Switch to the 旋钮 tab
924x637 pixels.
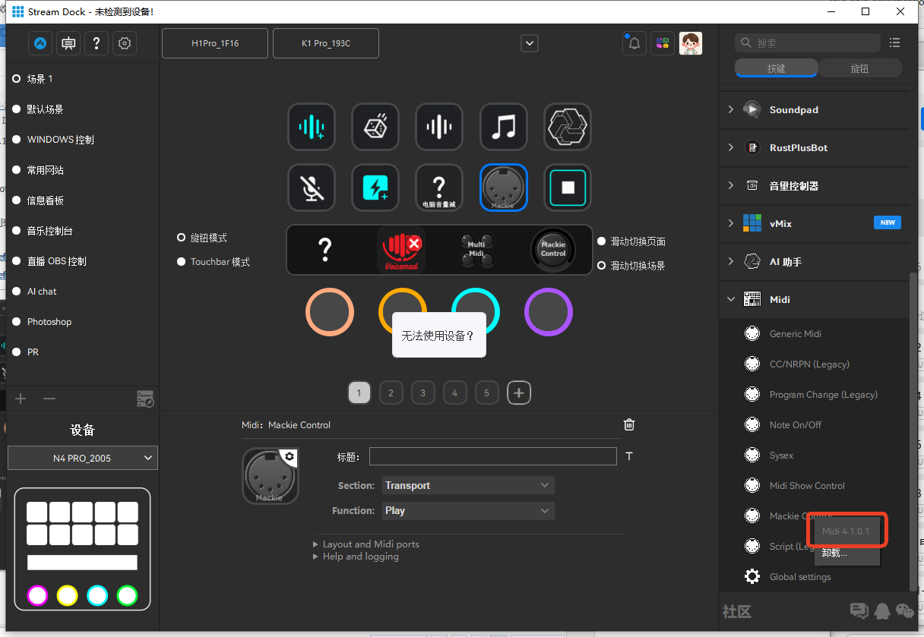tap(859, 68)
